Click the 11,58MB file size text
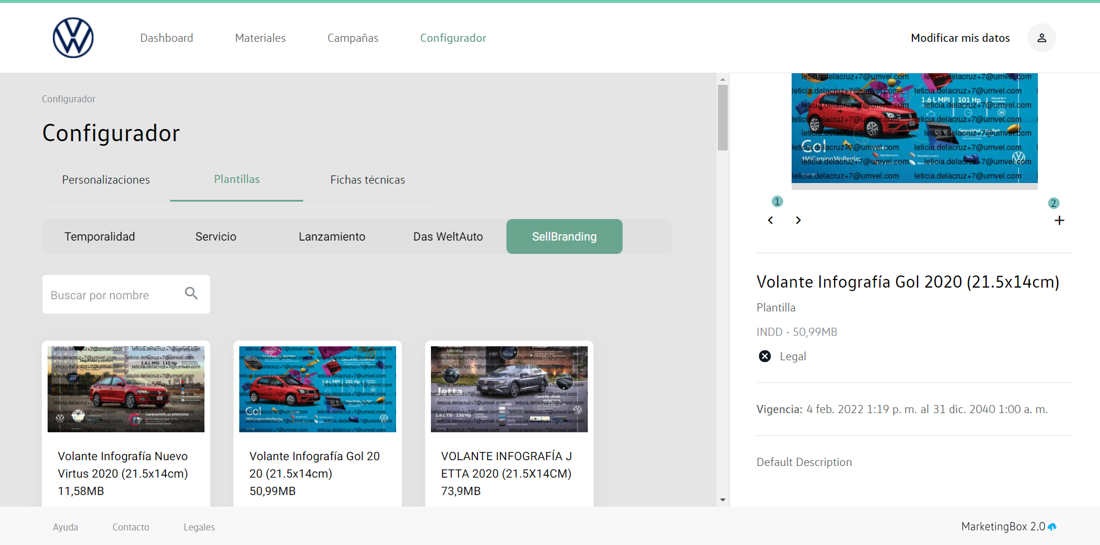Image resolution: width=1100 pixels, height=545 pixels. tap(81, 491)
